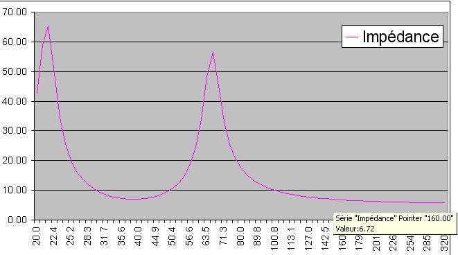Click the 80.0 x-axis label
The image size is (458, 255).
point(240,236)
